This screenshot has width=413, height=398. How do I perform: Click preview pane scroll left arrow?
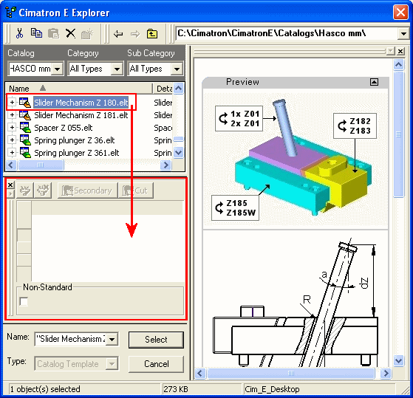[x=200, y=373]
